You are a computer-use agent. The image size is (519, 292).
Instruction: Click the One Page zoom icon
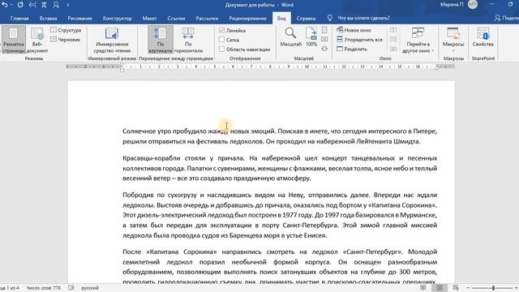pyautogui.click(x=324, y=30)
